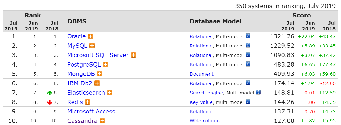Click the info icon in the Redis row

pyautogui.click(x=248, y=102)
